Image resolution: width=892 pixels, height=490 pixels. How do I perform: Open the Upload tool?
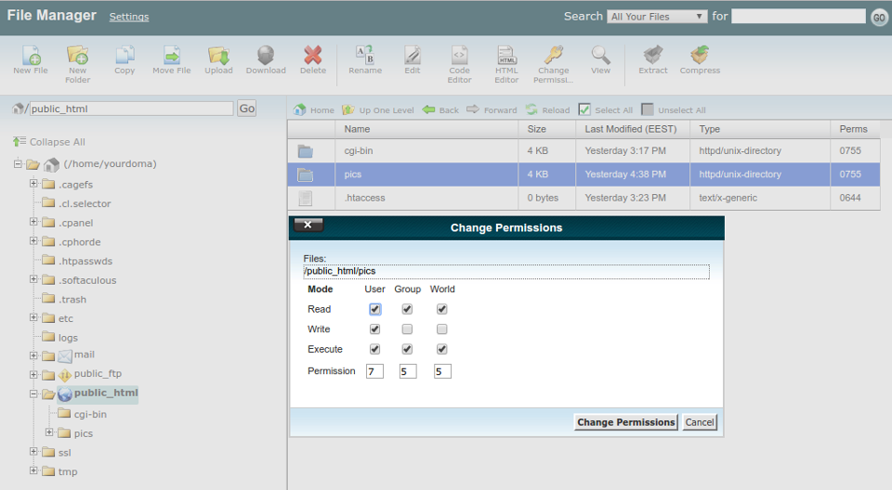[x=218, y=56]
